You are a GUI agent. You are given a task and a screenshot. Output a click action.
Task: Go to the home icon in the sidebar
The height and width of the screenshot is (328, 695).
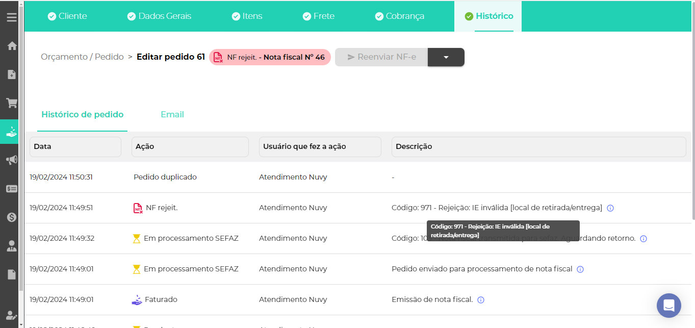[x=11, y=46]
